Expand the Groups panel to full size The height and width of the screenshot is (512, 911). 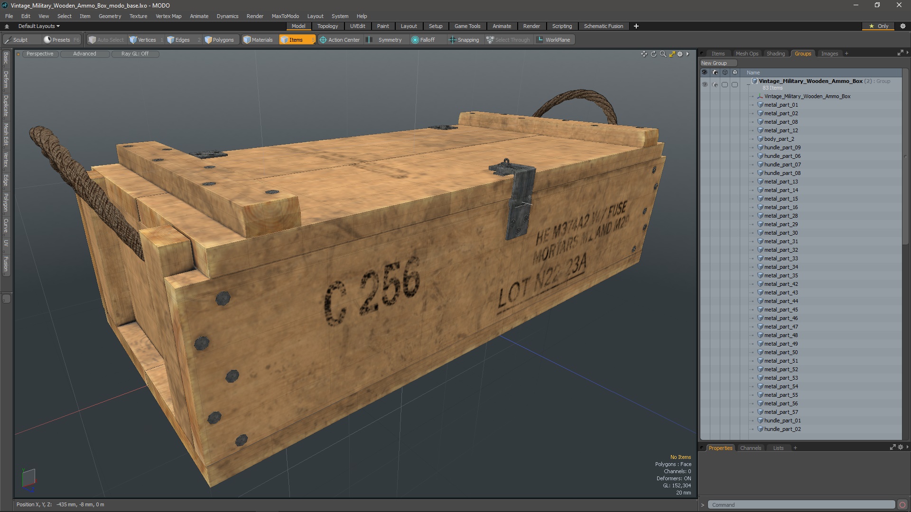(x=900, y=53)
